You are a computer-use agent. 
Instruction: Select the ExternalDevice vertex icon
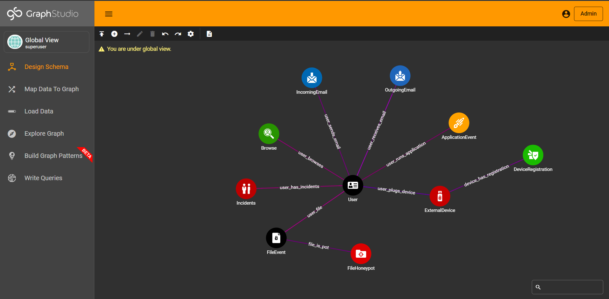pyautogui.click(x=440, y=196)
